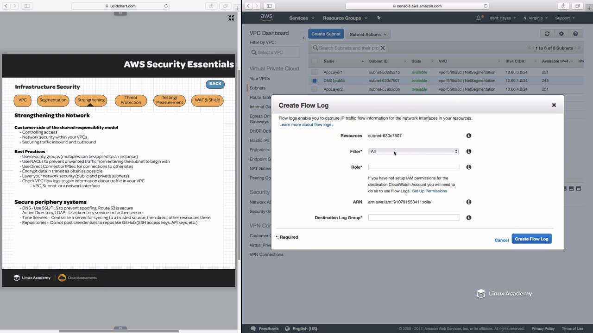Screen dimensions: 593x333
Task: Open VPC console help icon
Action: click(x=575, y=34)
